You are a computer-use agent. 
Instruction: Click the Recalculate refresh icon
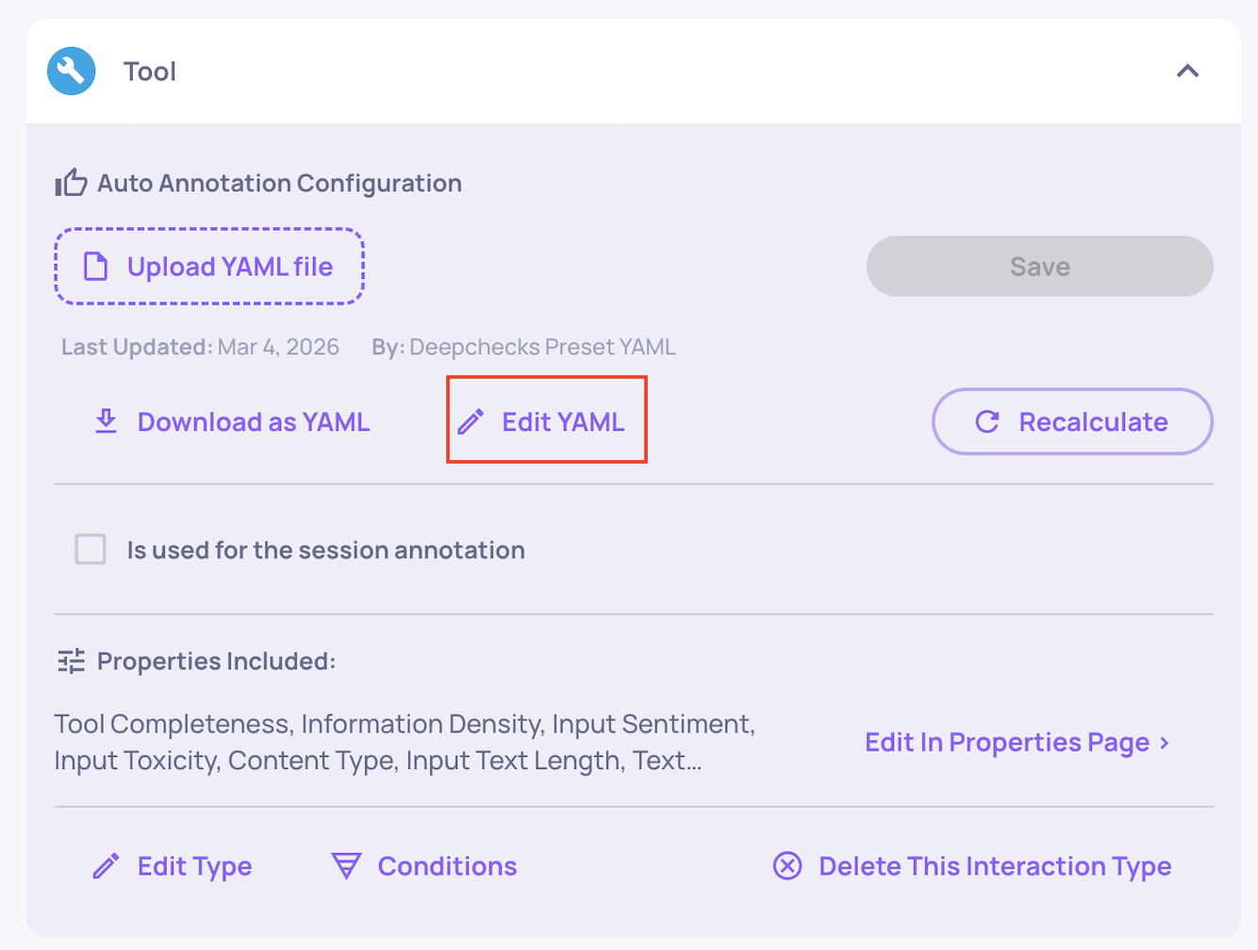[x=986, y=421]
